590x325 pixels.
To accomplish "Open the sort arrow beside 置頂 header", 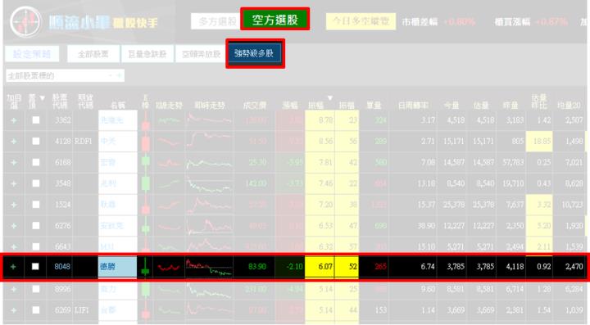I will [42, 98].
